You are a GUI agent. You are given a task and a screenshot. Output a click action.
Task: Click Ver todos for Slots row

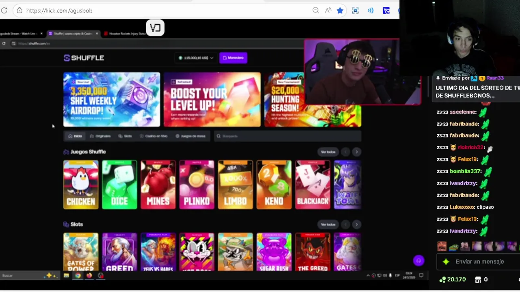328,225
